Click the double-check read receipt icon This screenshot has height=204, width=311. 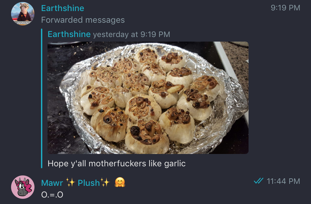pyautogui.click(x=258, y=181)
